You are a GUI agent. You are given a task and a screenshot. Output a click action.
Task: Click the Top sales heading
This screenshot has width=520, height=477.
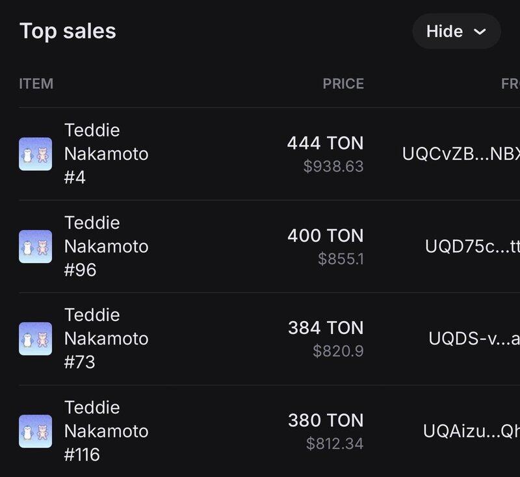[x=68, y=31]
